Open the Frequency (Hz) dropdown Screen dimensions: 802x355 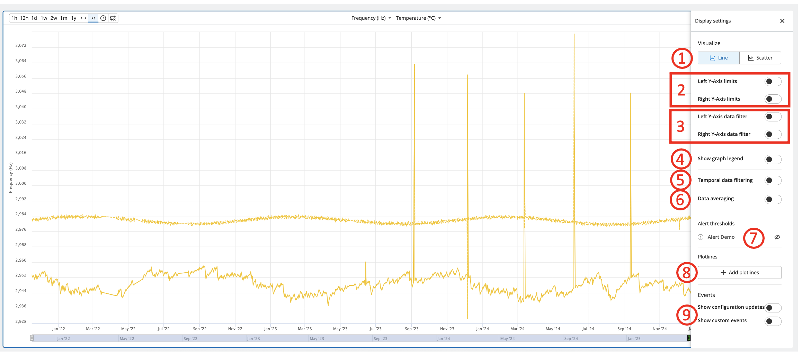[x=371, y=18]
